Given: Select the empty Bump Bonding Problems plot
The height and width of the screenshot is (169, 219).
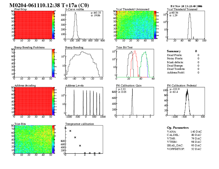Looking at the screenshot, I should click(33, 63).
